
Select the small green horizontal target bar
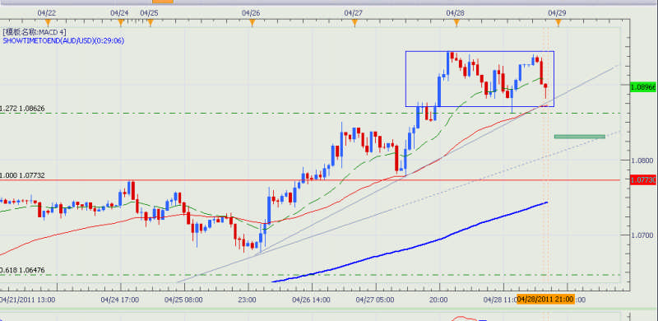pyautogui.click(x=580, y=136)
